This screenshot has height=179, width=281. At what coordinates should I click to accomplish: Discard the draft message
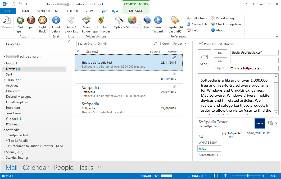227,44
